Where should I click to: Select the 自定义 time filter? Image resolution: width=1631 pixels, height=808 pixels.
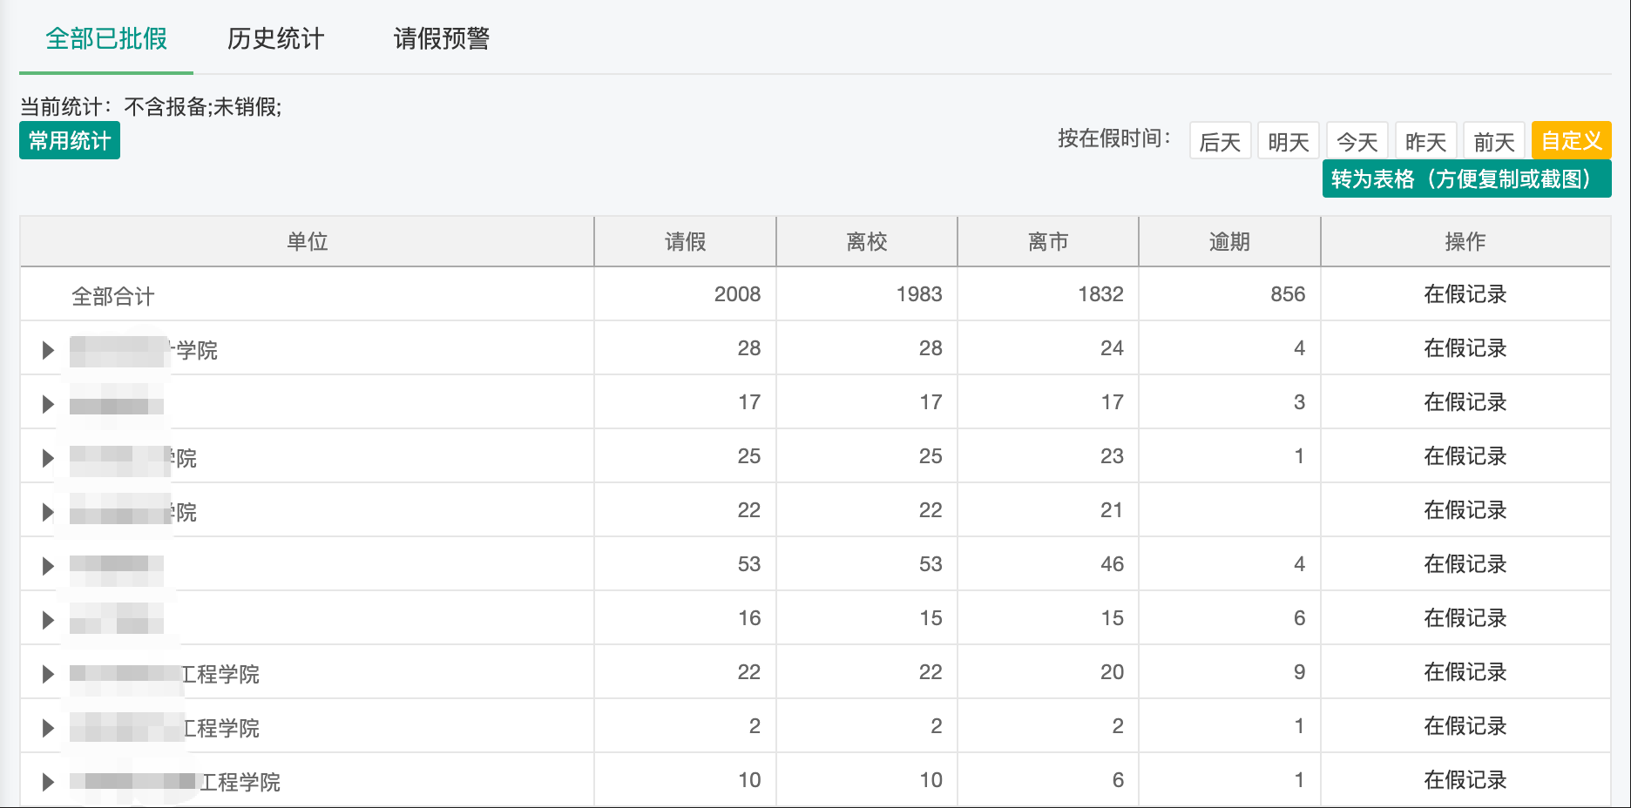(1572, 141)
